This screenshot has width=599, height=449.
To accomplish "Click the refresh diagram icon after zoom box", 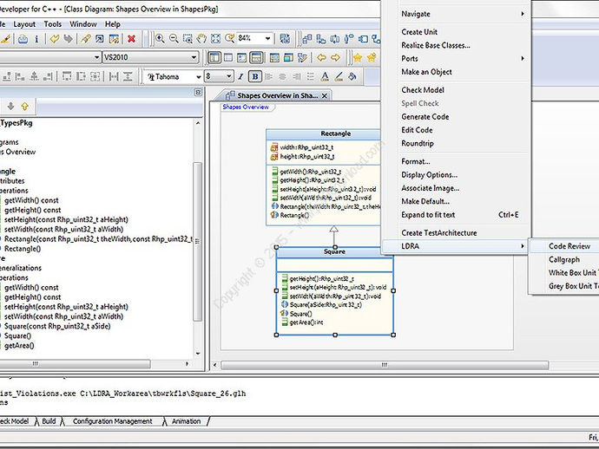I will coord(285,38).
